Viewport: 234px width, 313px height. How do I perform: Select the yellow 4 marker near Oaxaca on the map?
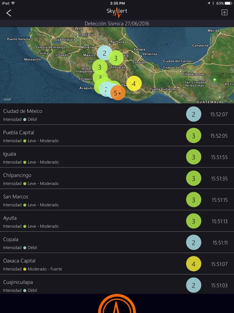134,84
